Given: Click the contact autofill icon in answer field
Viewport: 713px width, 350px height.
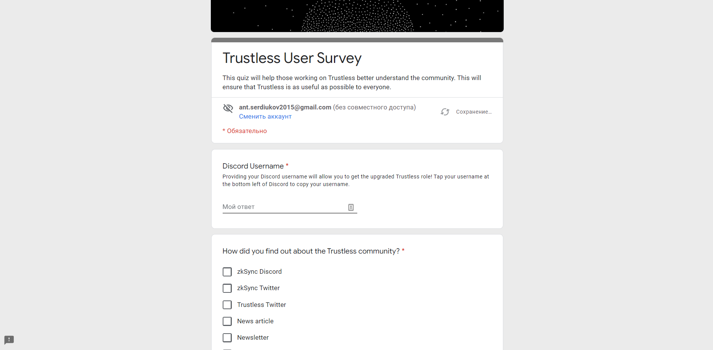Looking at the screenshot, I should coord(351,207).
